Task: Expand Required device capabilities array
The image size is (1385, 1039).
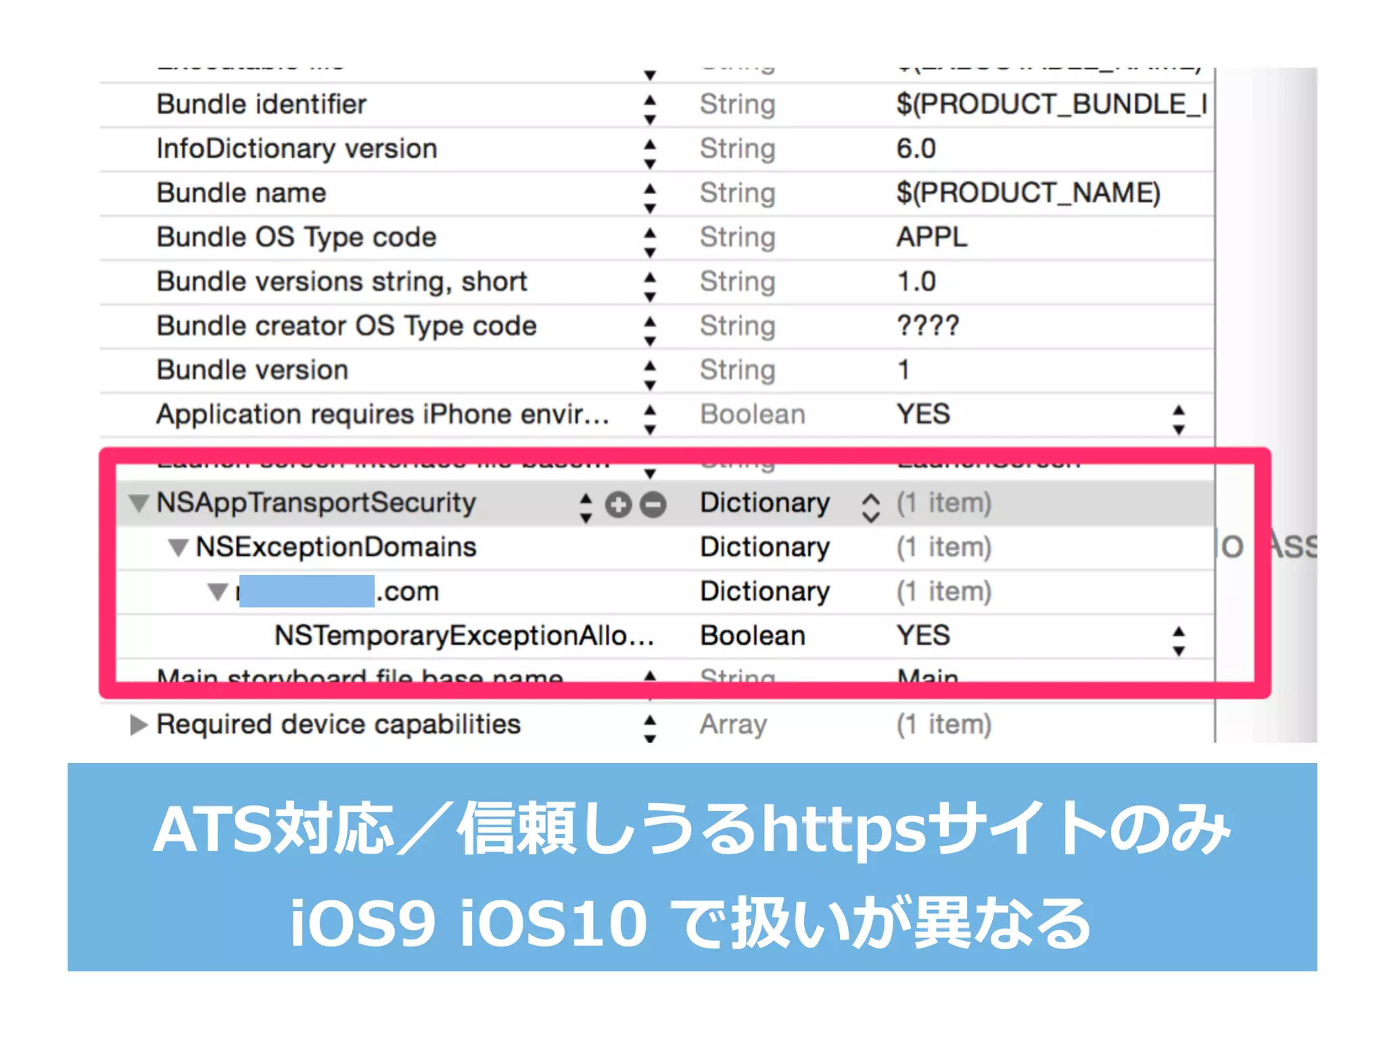Action: [x=139, y=724]
